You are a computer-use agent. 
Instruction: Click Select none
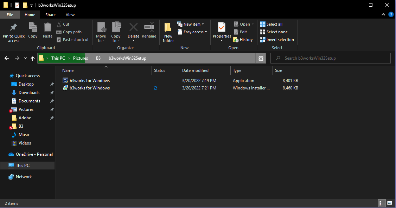tap(274, 32)
